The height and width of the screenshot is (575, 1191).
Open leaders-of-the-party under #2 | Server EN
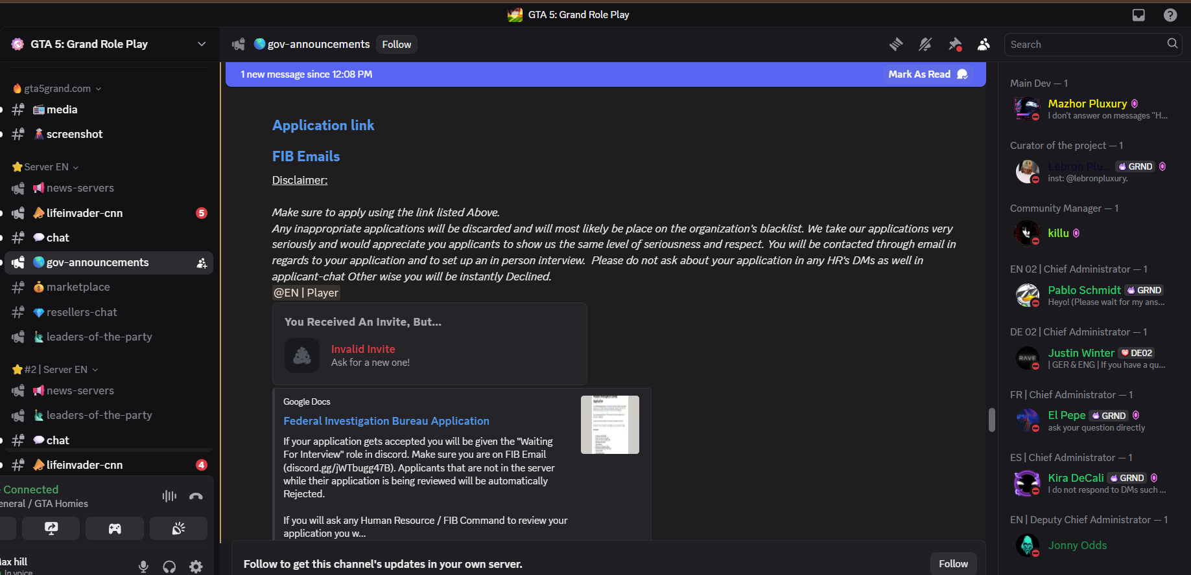pyautogui.click(x=108, y=415)
